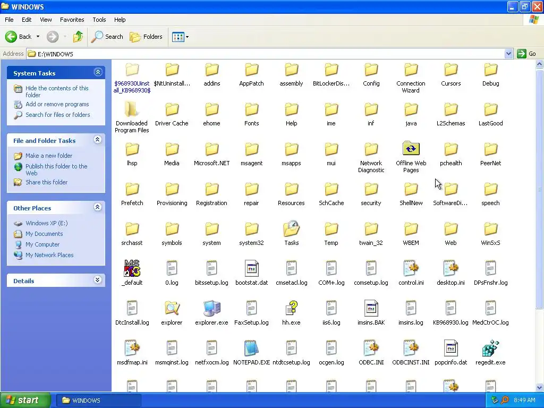The width and height of the screenshot is (544, 408).
Task: Select the explorer search file icon
Action: click(x=172, y=308)
